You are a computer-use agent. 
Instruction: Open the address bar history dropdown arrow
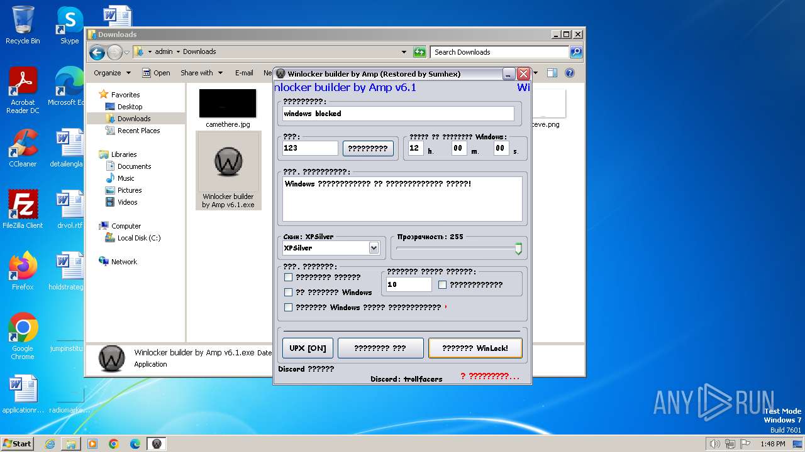tap(404, 52)
